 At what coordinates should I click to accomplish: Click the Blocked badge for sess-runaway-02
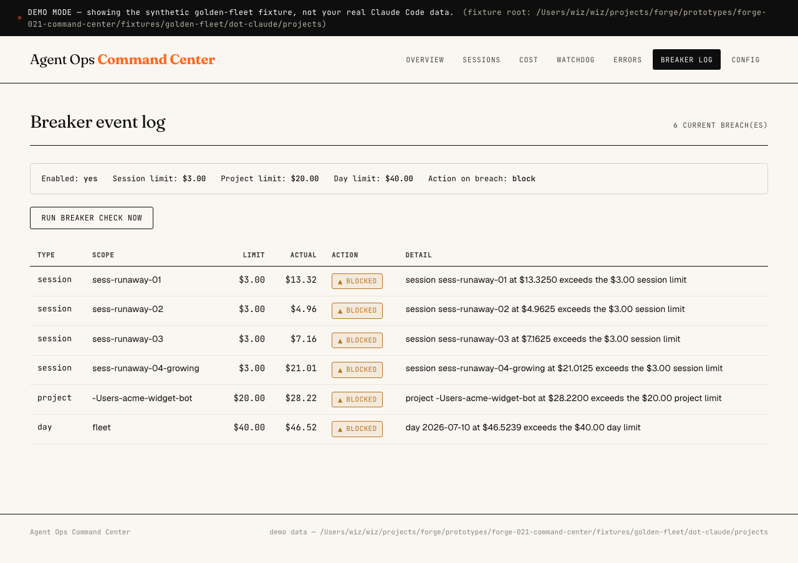(357, 311)
